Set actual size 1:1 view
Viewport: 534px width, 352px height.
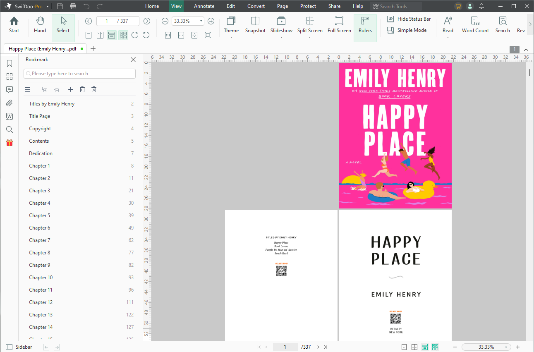(x=168, y=35)
